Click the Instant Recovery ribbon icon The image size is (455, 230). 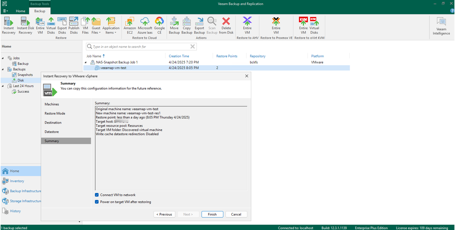point(9,25)
